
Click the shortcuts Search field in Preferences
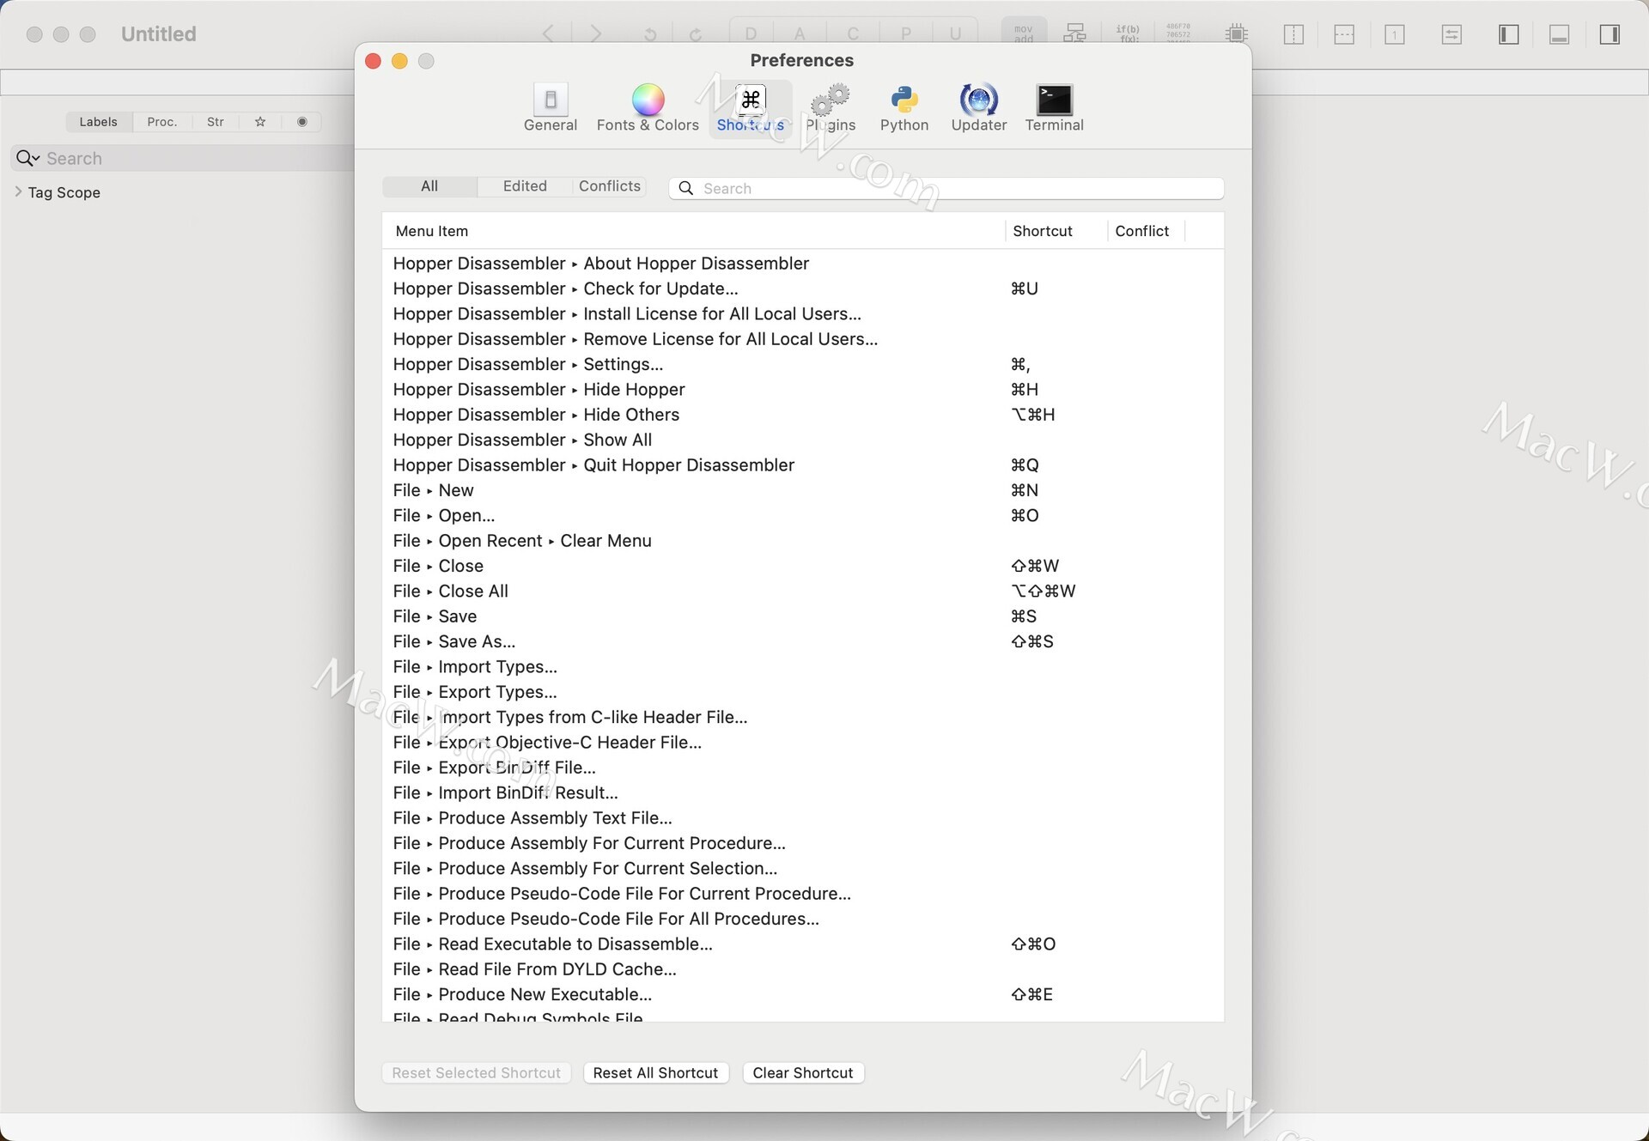[x=946, y=188]
